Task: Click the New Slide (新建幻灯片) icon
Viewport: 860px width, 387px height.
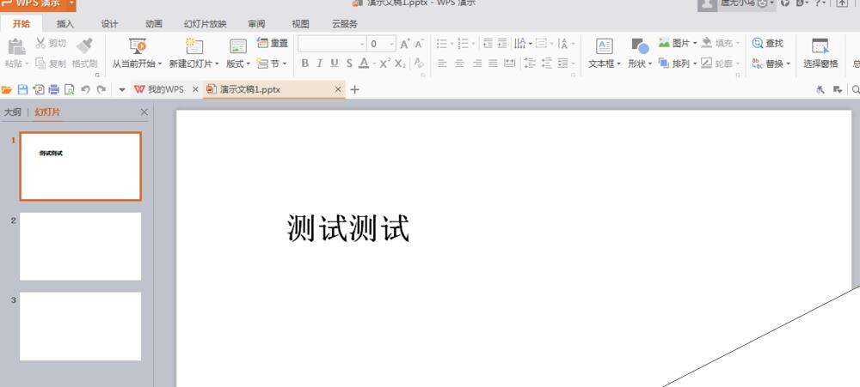Action: (x=193, y=46)
